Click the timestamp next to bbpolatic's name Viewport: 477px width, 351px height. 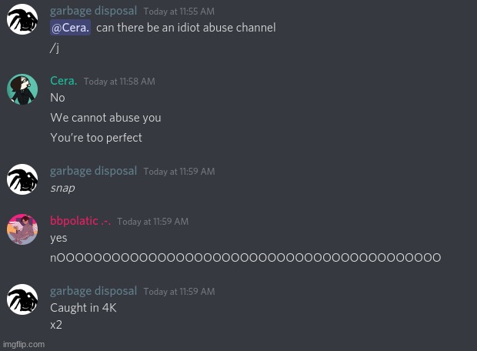(152, 222)
